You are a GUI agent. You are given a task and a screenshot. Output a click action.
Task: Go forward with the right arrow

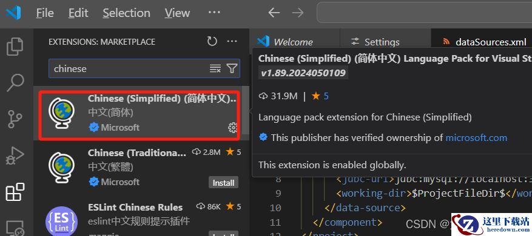(298, 13)
